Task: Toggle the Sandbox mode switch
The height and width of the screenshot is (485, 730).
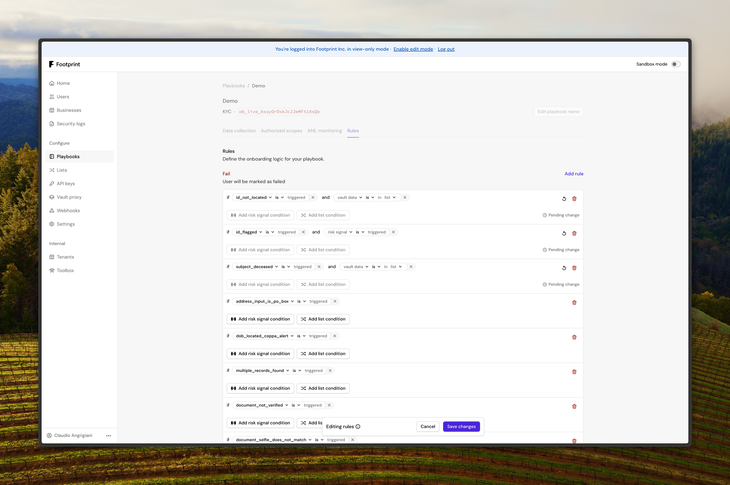Action: pyautogui.click(x=676, y=64)
